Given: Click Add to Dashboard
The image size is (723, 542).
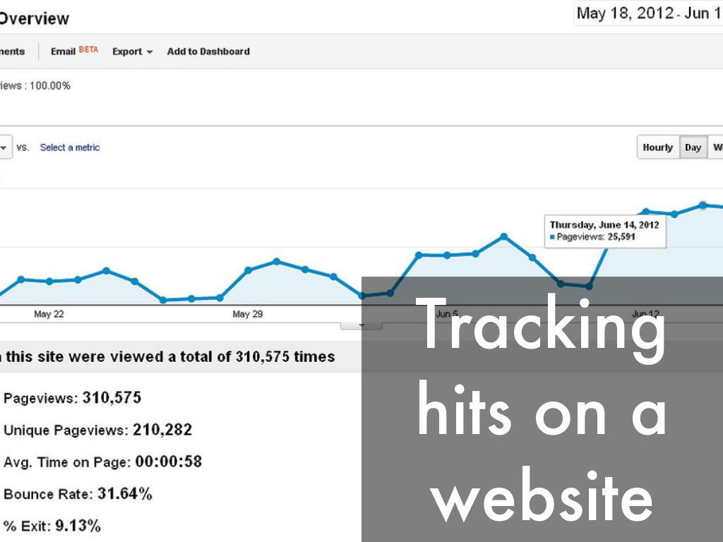Looking at the screenshot, I should click(x=208, y=52).
